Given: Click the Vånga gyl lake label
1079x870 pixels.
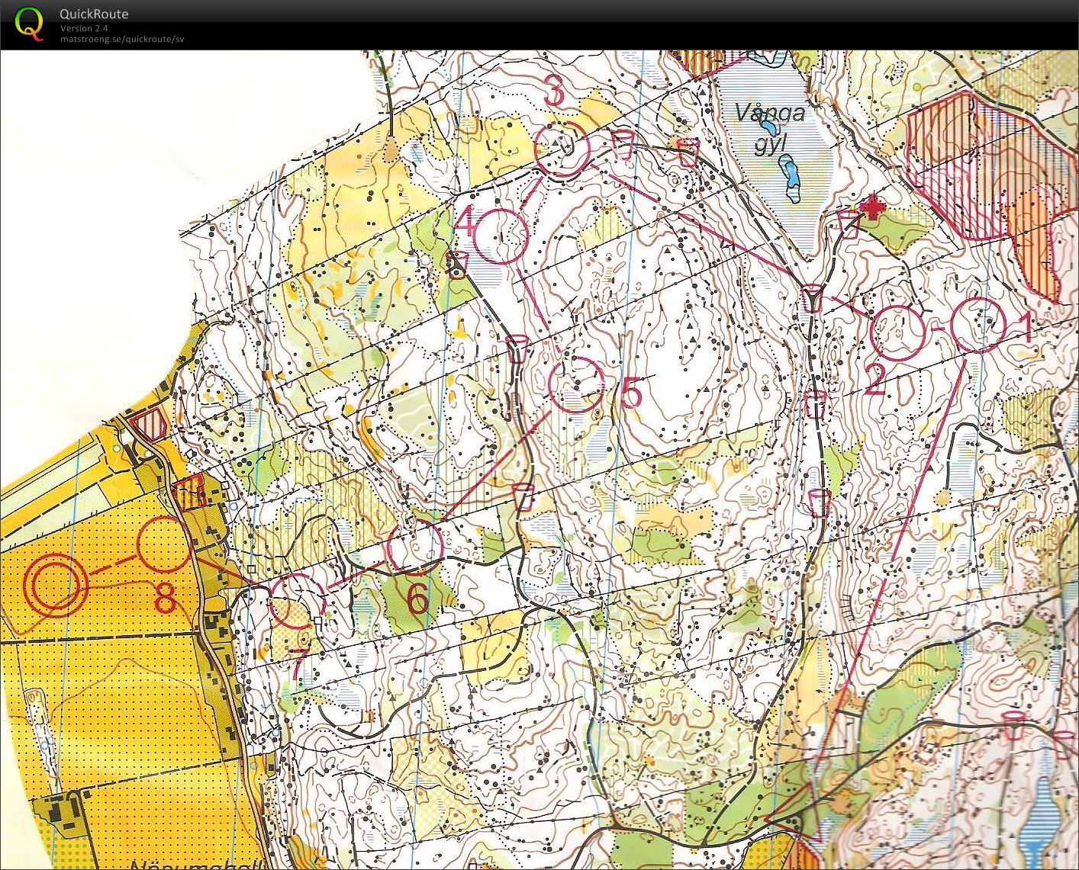Looking at the screenshot, I should tap(770, 128).
